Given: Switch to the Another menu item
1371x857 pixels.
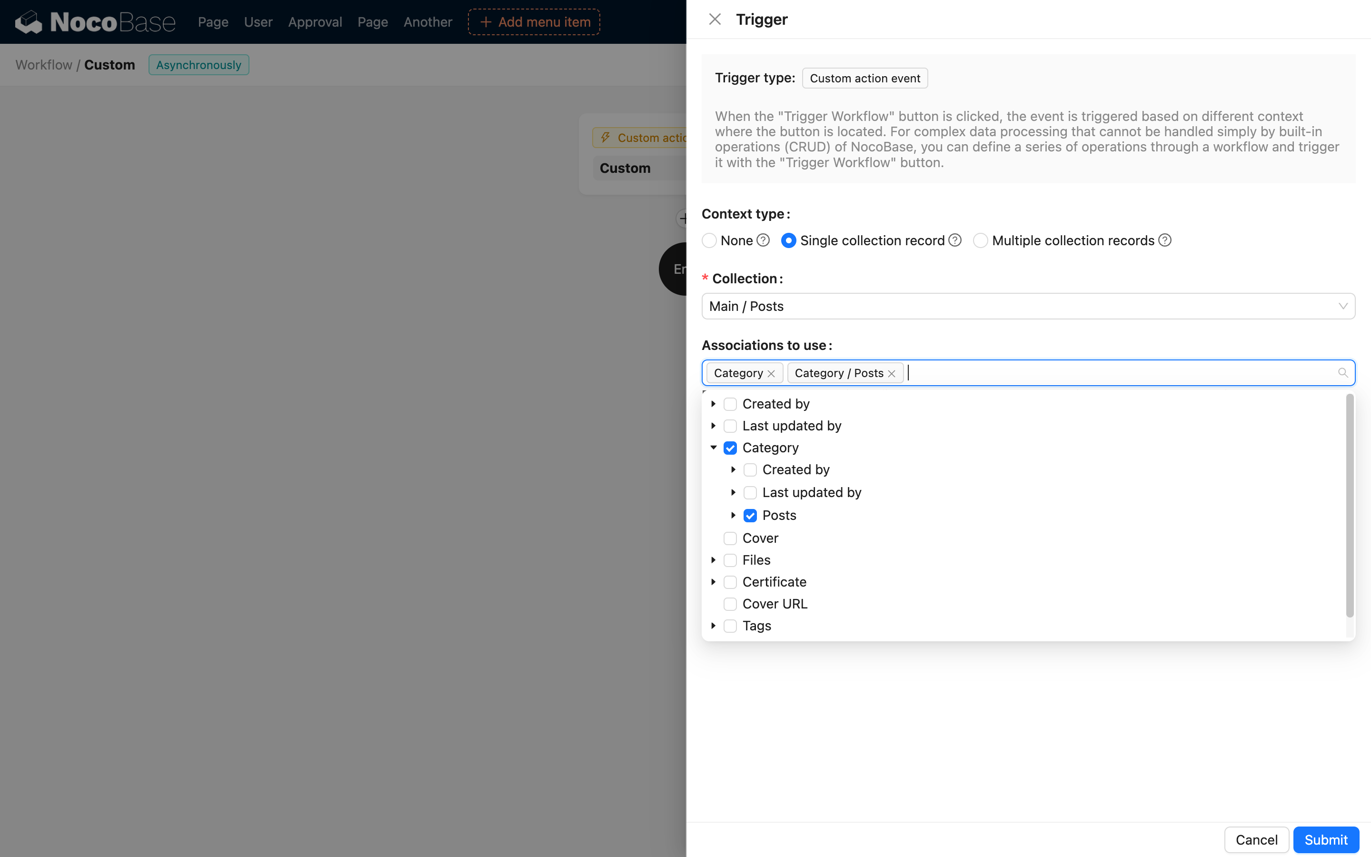Looking at the screenshot, I should [x=428, y=21].
